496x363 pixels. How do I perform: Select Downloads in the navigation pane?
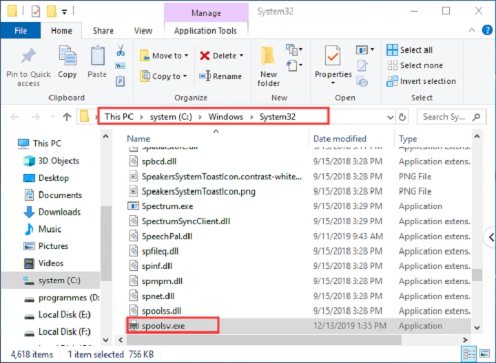[59, 212]
